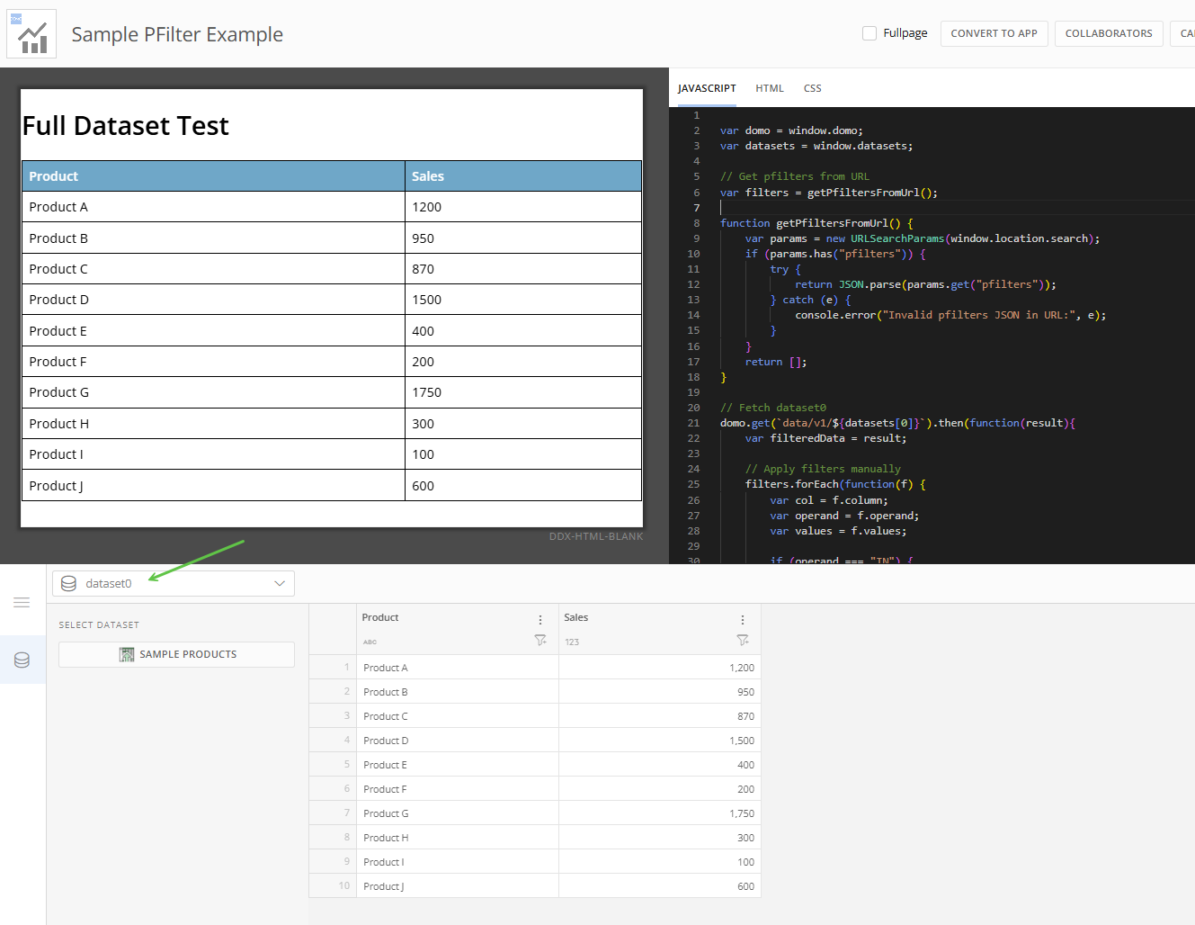
Task: Click the Product header in preview table
Action: click(213, 176)
